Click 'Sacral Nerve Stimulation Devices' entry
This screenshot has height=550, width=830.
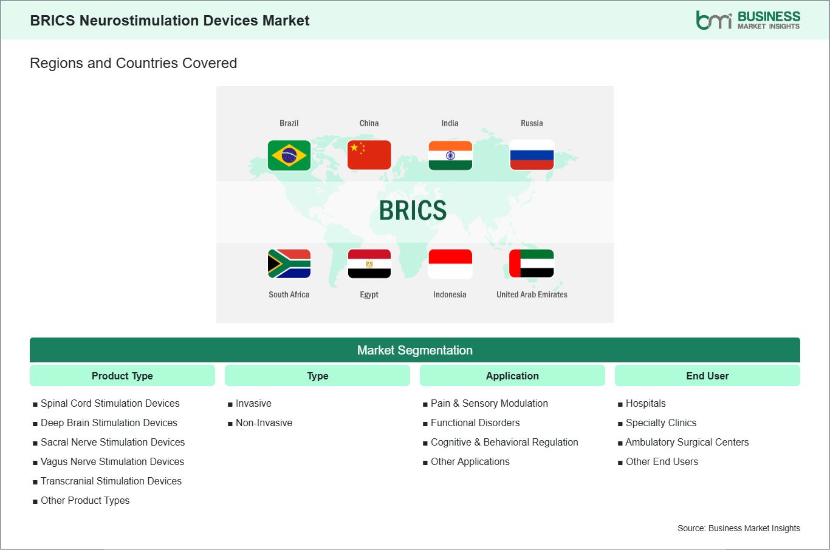click(112, 442)
